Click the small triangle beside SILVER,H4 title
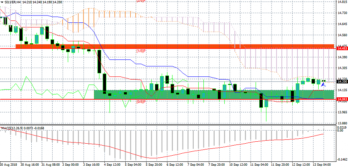348x168 pixels. pos(2,2)
